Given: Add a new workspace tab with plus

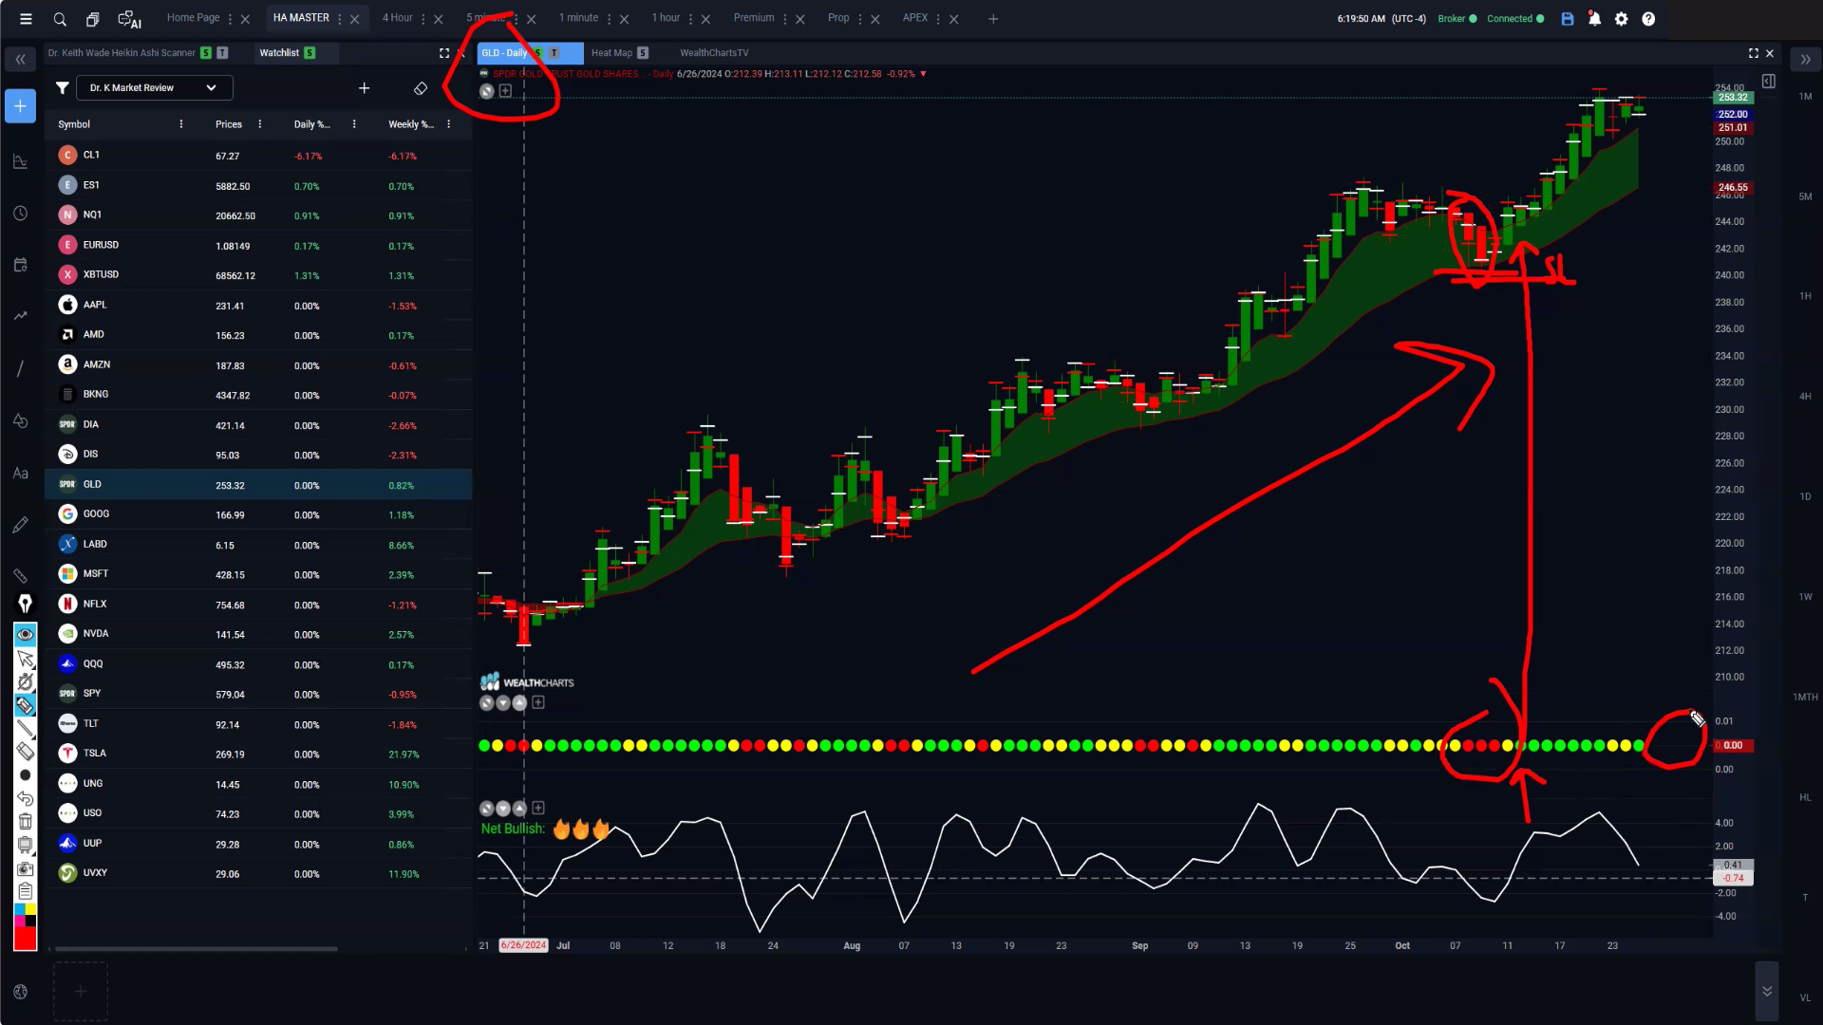Looking at the screenshot, I should [993, 19].
